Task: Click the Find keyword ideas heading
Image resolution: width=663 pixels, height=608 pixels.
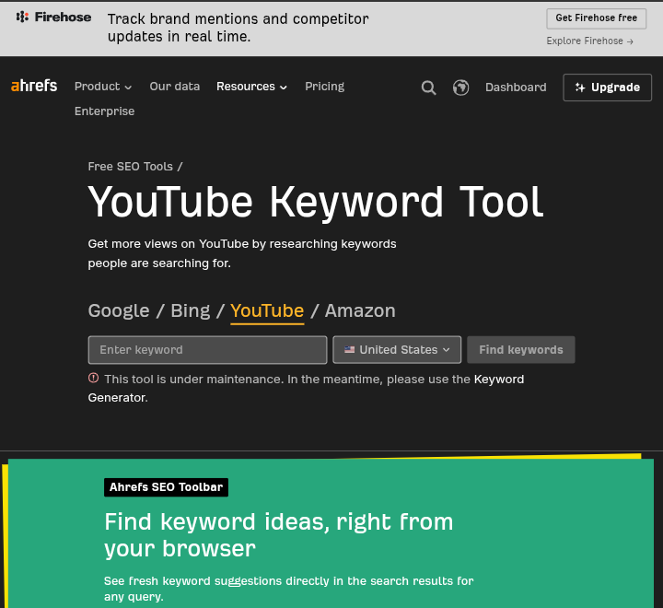Action: pos(279,535)
